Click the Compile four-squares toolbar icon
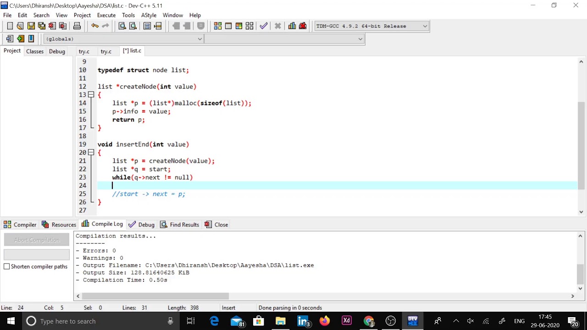The width and height of the screenshot is (587, 330). pyautogui.click(x=218, y=26)
